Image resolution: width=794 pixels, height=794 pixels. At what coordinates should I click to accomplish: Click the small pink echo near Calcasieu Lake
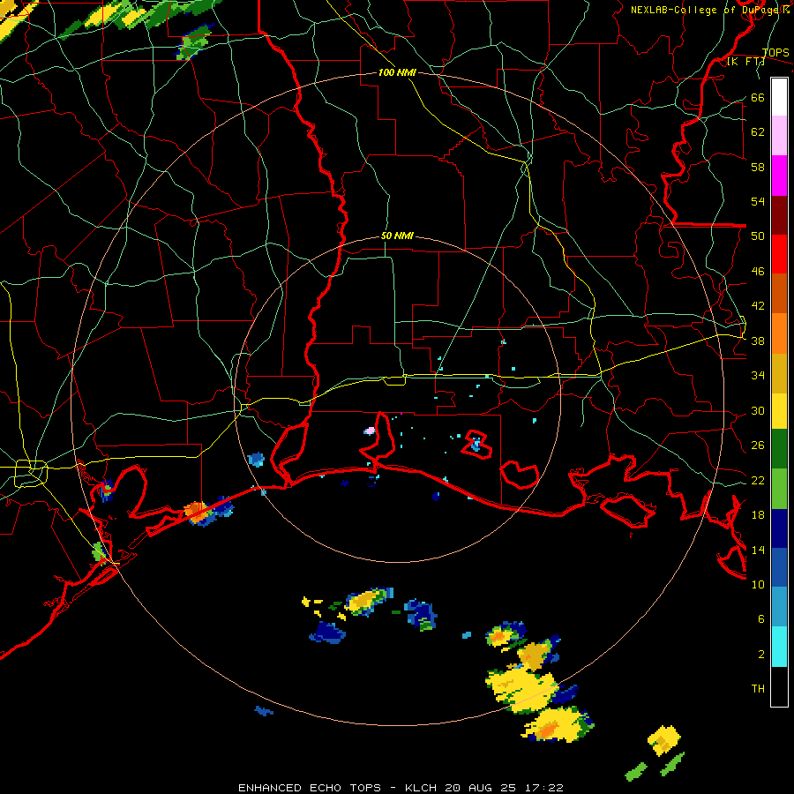tap(370, 431)
